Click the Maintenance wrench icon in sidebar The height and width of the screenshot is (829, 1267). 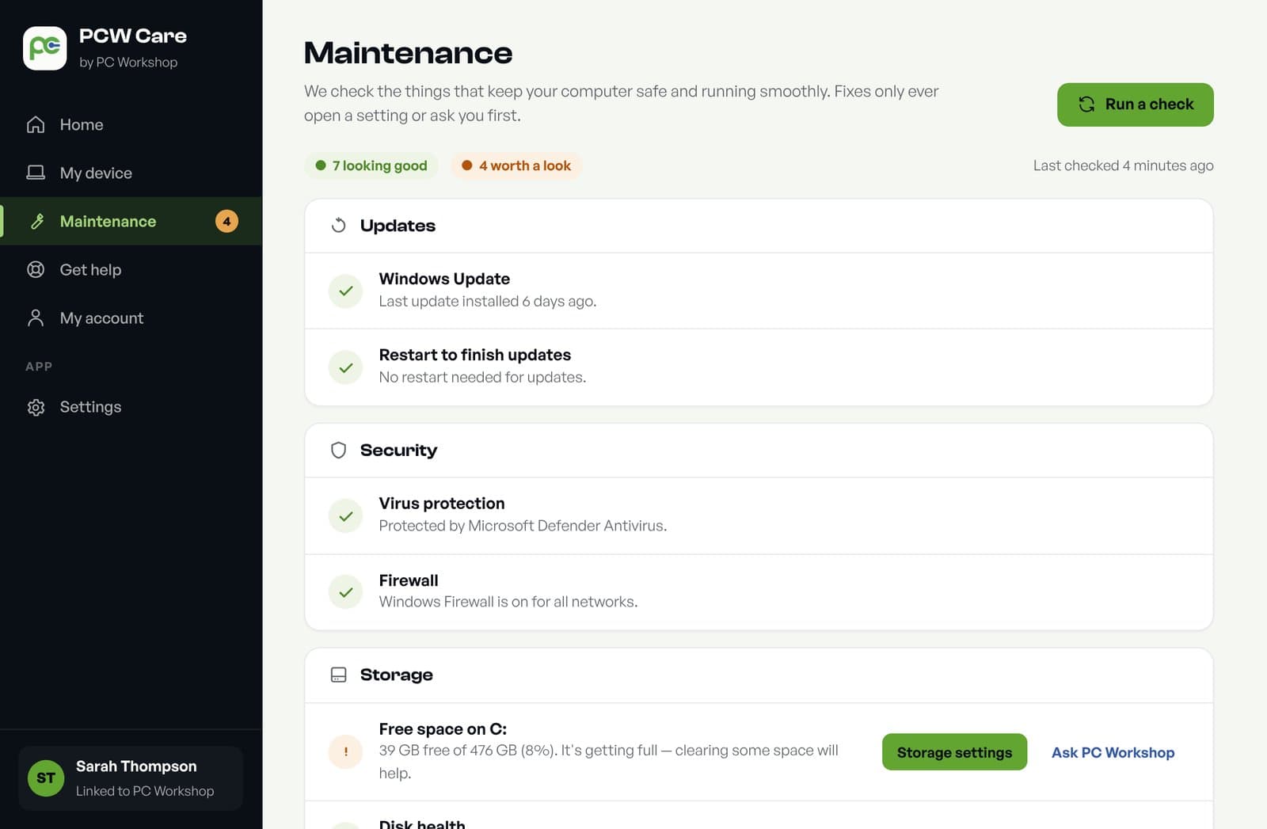pyautogui.click(x=36, y=222)
